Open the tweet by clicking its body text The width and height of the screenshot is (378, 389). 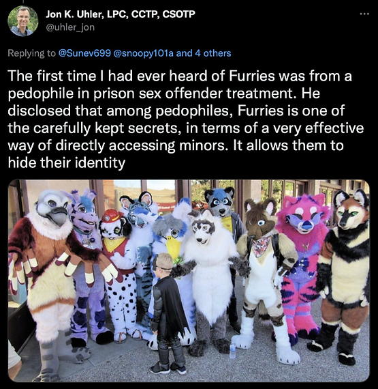[x=186, y=119]
